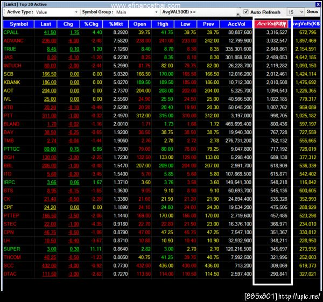The image size is (323, 302).
Task: Click CPALL last price 41.50
Action: pos(50,32)
